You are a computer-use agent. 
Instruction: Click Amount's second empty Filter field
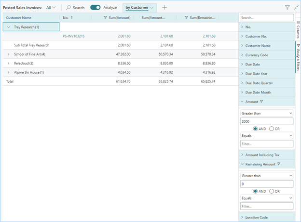[267, 144]
